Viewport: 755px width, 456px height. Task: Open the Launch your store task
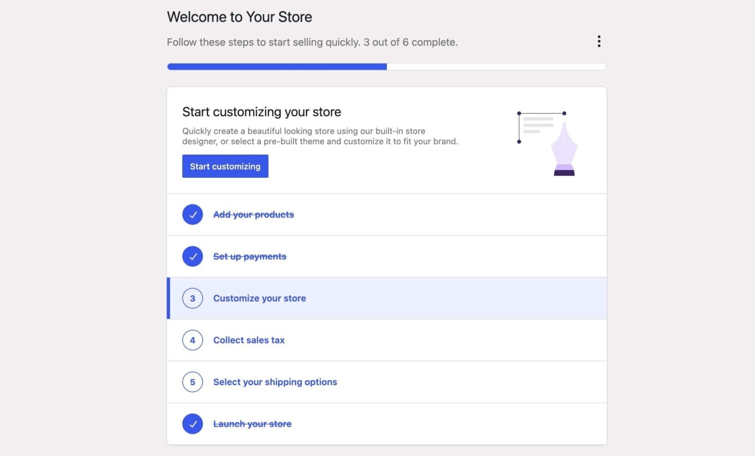tap(252, 424)
